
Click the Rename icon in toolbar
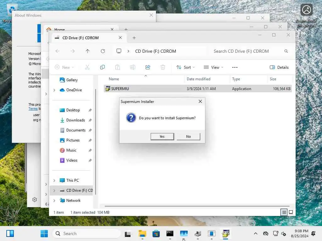click(133, 67)
